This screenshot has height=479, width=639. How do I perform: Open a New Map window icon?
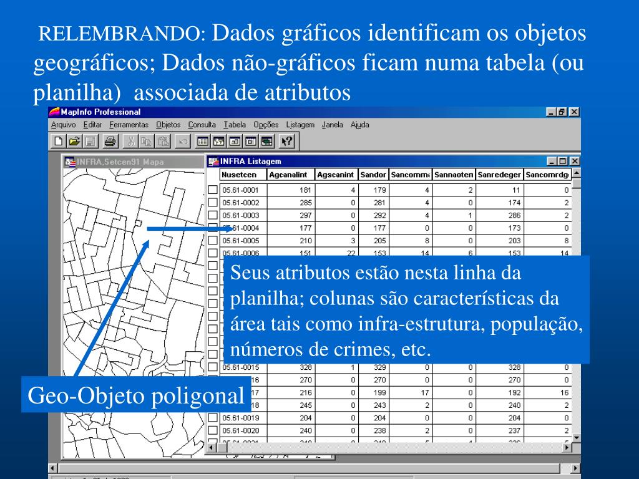tap(219, 142)
